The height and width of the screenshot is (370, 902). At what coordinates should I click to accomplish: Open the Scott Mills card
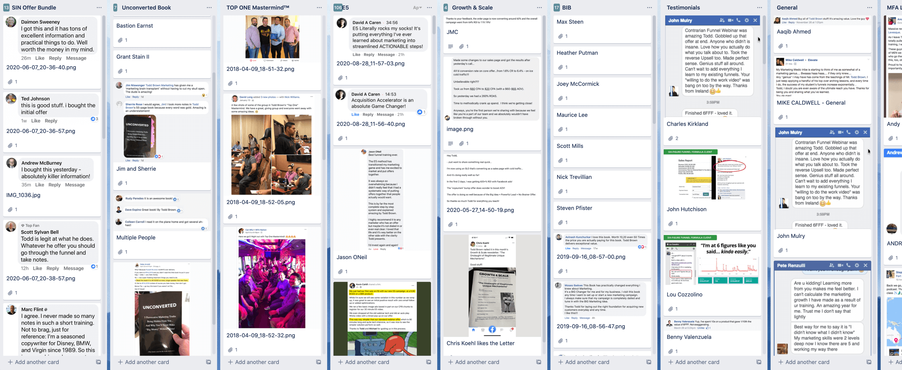pos(602,153)
